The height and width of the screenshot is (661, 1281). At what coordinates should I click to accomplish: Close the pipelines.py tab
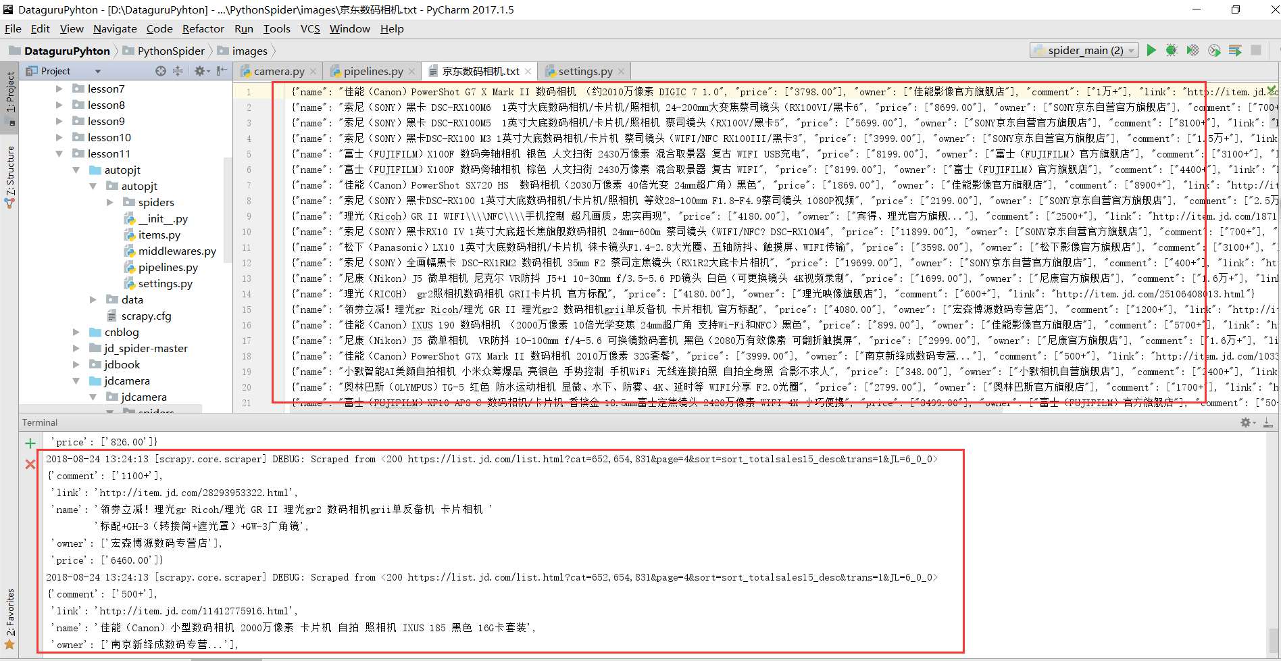pos(411,72)
